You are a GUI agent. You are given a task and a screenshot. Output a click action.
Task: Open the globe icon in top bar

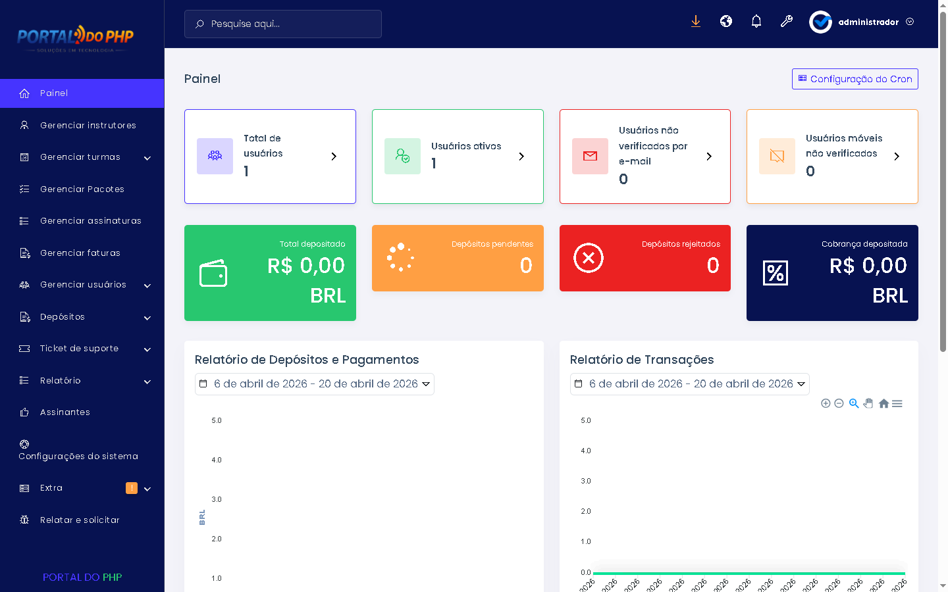click(x=726, y=22)
